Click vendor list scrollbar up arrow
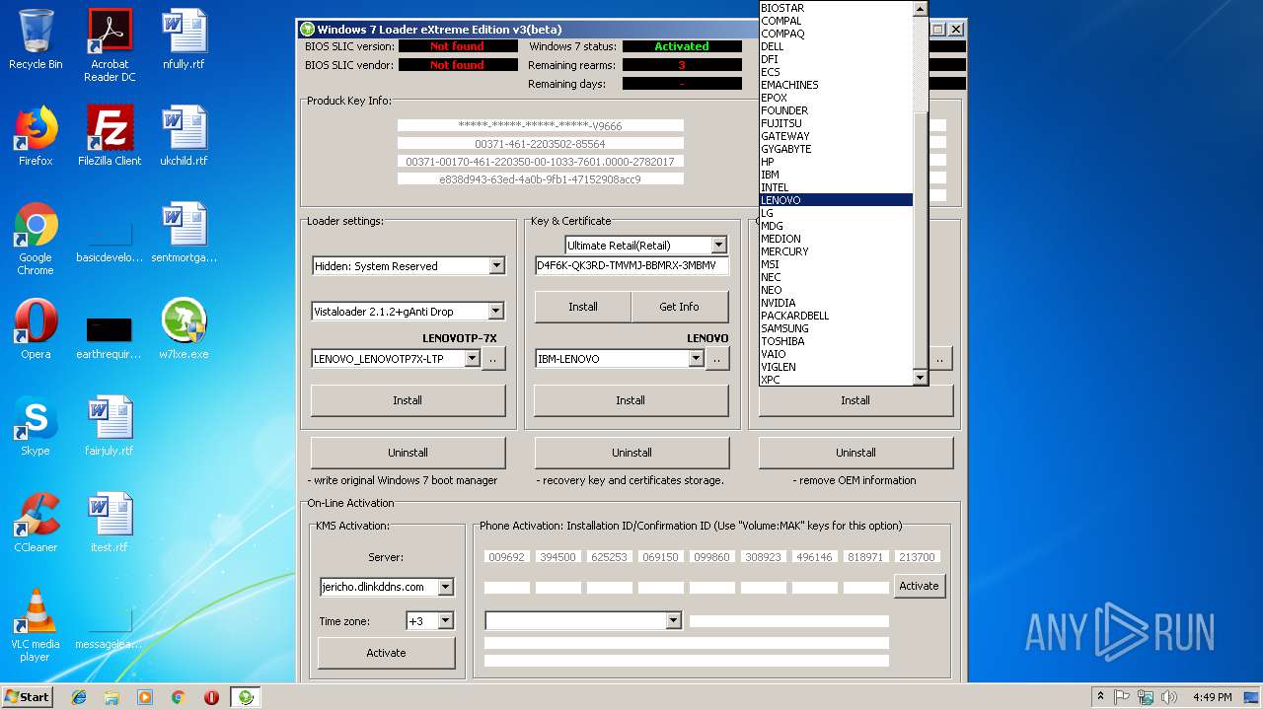Viewport: 1263px width, 710px height. click(x=921, y=8)
